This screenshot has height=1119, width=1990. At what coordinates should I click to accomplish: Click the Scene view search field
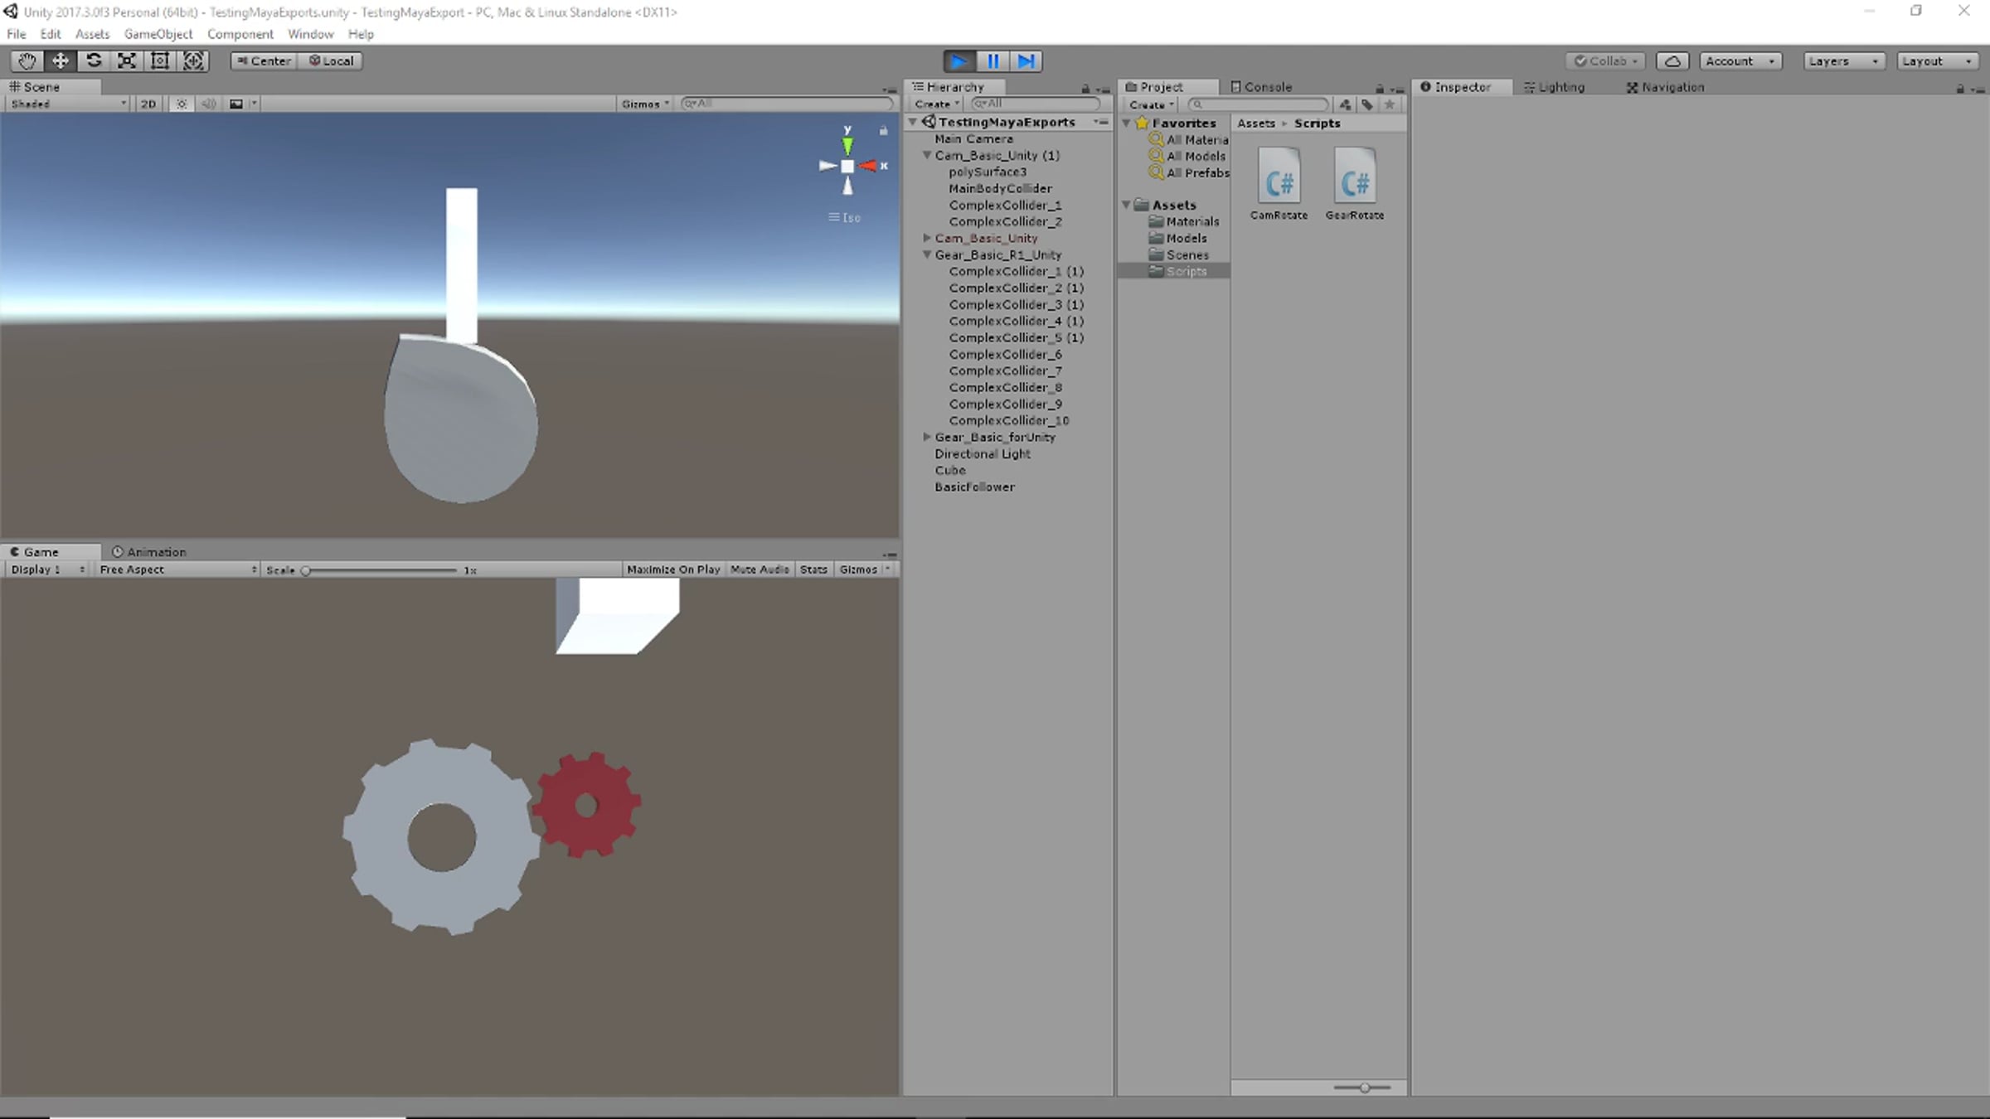[x=787, y=104]
